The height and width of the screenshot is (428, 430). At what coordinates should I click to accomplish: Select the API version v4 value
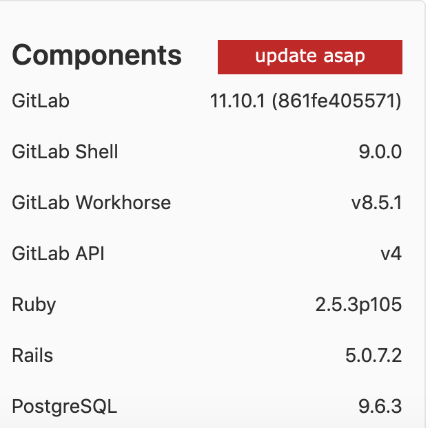(391, 254)
